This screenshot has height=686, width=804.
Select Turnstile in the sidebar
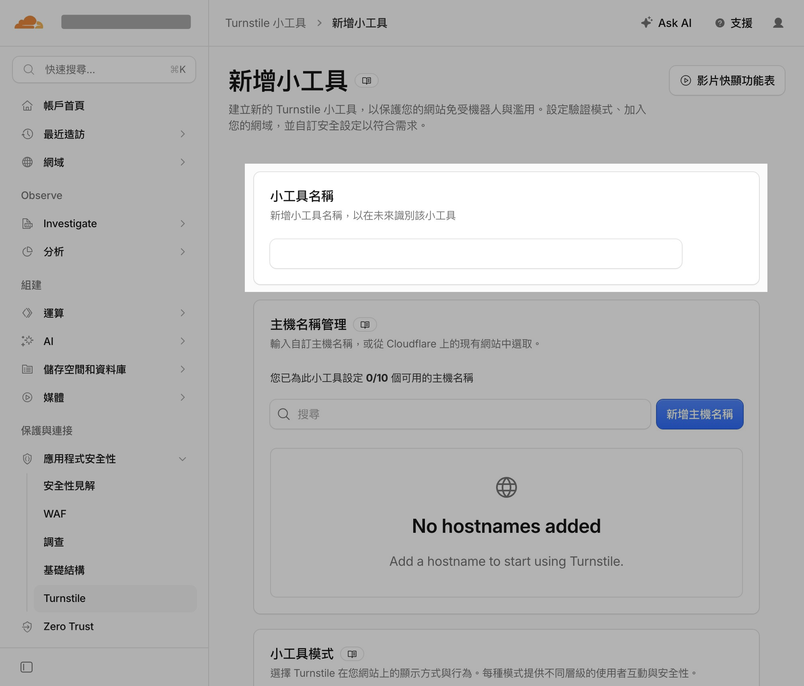[115, 598]
